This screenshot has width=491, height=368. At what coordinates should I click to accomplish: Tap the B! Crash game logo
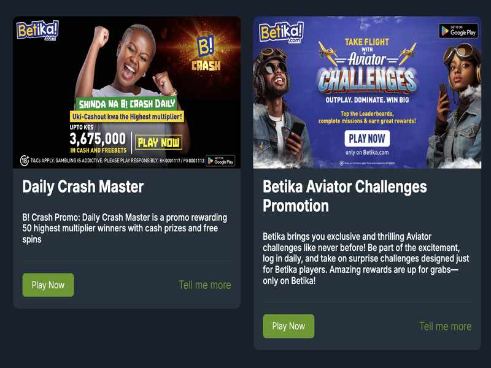(206, 53)
